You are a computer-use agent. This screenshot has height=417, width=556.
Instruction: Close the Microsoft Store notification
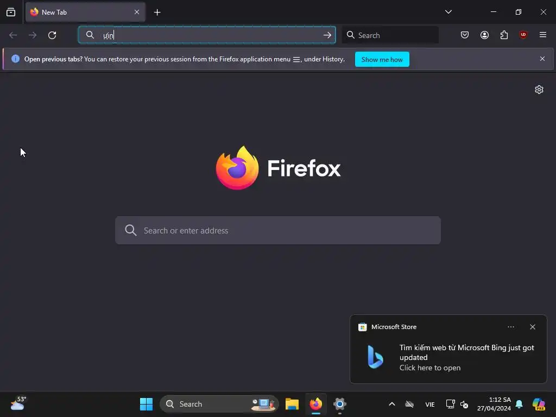pos(532,327)
